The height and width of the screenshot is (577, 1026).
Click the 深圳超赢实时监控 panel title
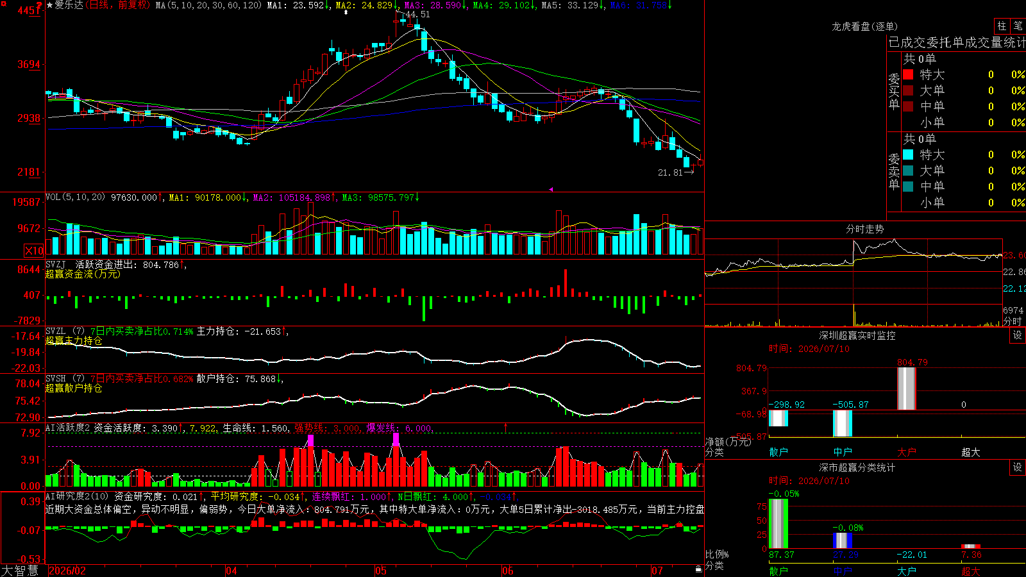857,335
